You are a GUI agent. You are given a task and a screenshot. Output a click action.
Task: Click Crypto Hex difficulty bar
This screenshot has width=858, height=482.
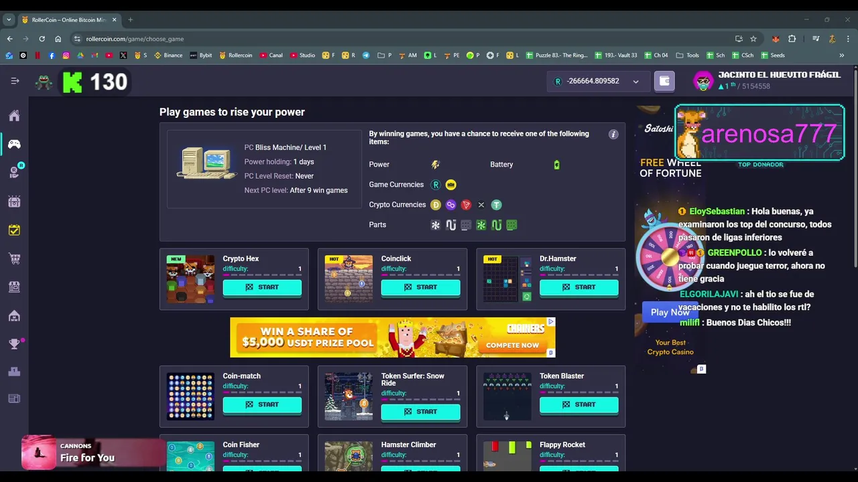(262, 274)
